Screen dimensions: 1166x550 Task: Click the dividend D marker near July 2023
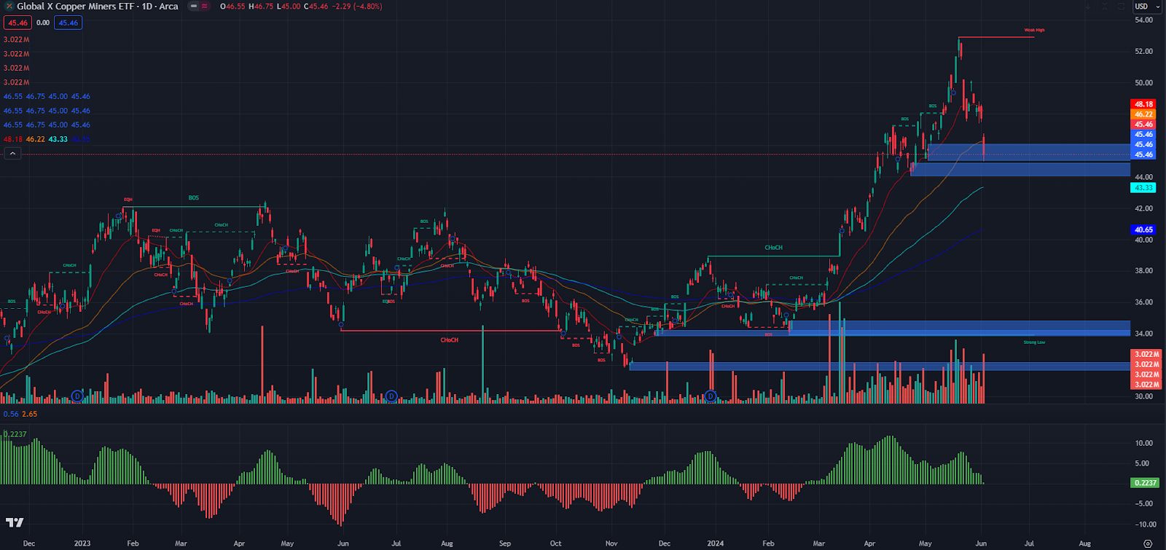392,396
